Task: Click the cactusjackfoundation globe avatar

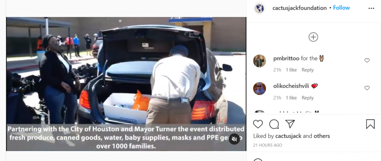Action: point(259,8)
